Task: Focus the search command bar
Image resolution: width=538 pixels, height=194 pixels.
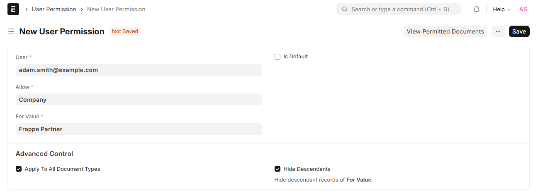Action: [400, 9]
